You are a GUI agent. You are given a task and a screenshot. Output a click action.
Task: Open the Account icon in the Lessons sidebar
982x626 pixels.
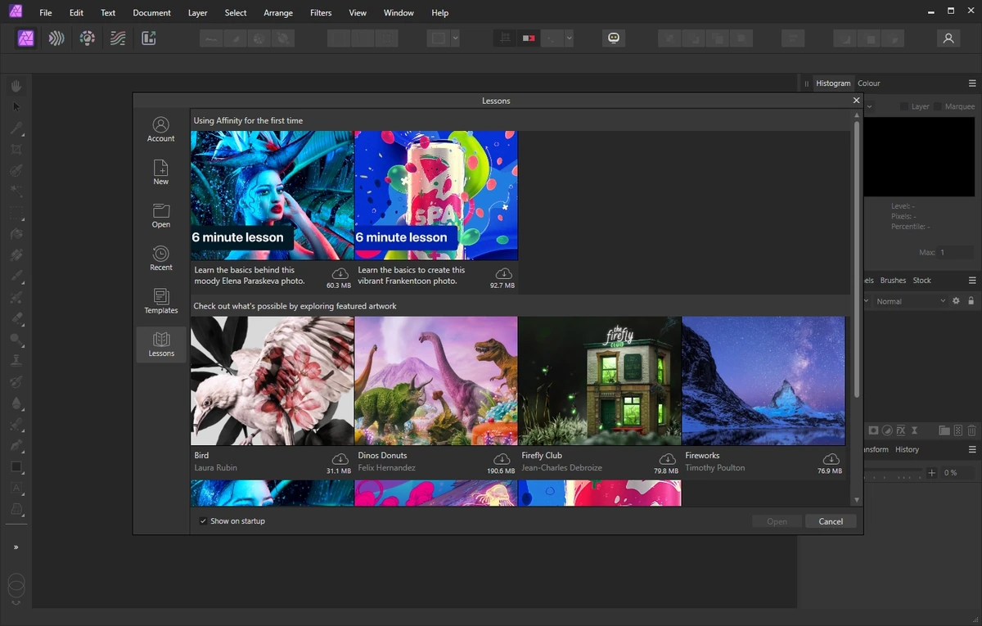[161, 129]
